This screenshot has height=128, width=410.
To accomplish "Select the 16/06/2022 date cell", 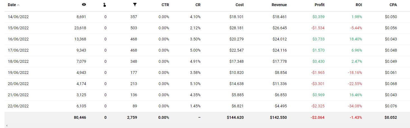I will pos(18,39).
